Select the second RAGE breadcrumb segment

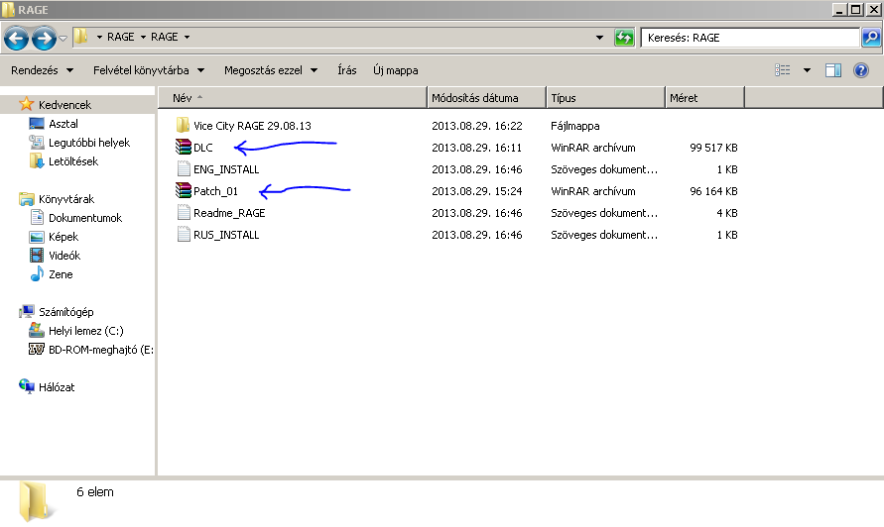164,37
